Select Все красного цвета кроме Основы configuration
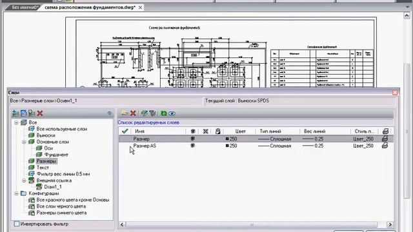Screen dimensions: 413x232 pyautogui.click(x=73, y=200)
